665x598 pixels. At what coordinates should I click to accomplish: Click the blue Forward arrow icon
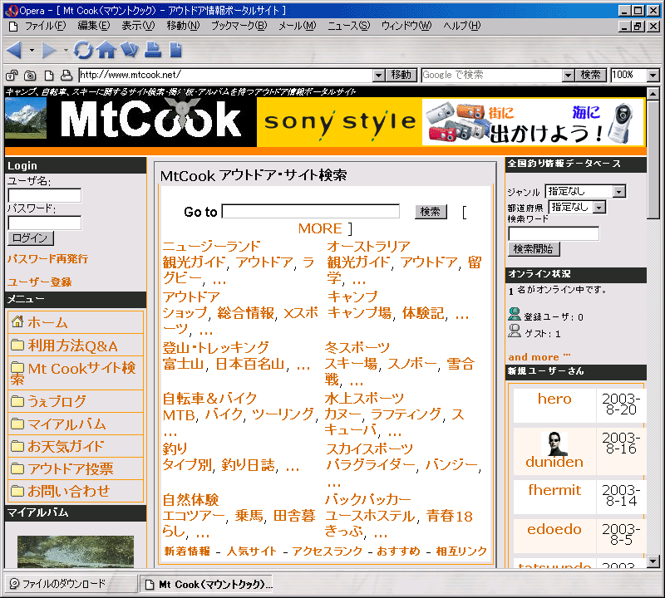pos(49,50)
